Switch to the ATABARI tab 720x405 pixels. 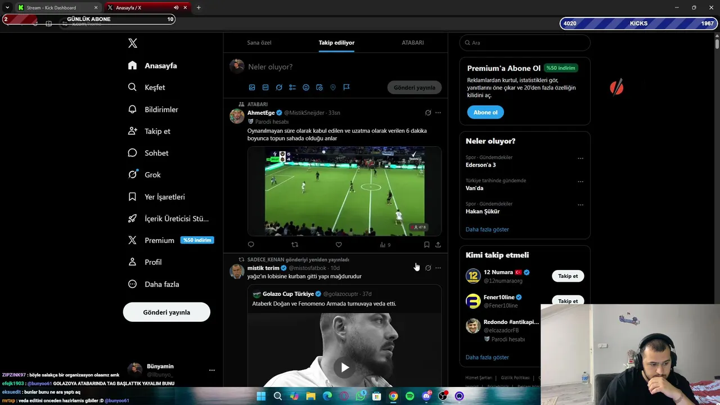(413, 43)
